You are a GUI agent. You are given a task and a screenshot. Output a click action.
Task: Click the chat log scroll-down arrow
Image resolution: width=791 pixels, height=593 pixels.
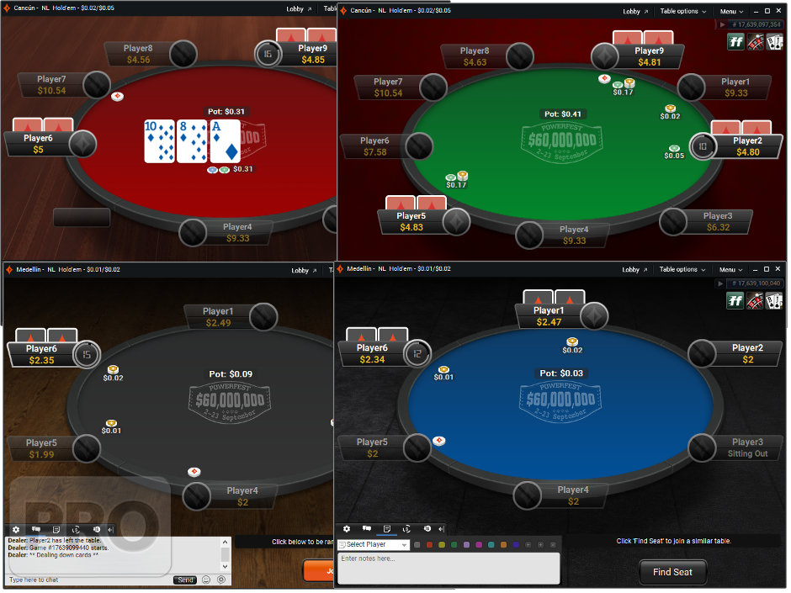pos(225,566)
